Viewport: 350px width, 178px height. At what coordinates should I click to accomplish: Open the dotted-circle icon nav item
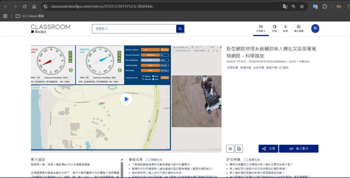[x=274, y=28]
